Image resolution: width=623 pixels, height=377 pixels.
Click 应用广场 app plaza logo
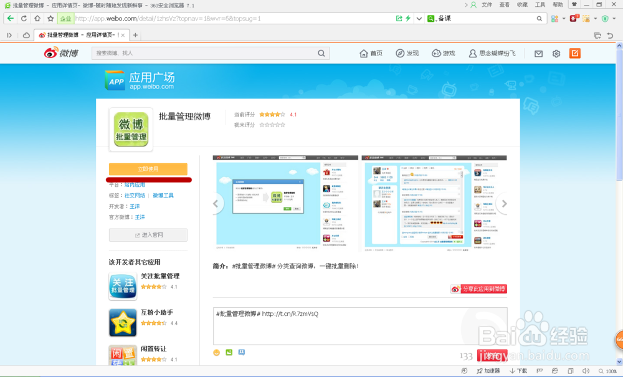tap(140, 80)
